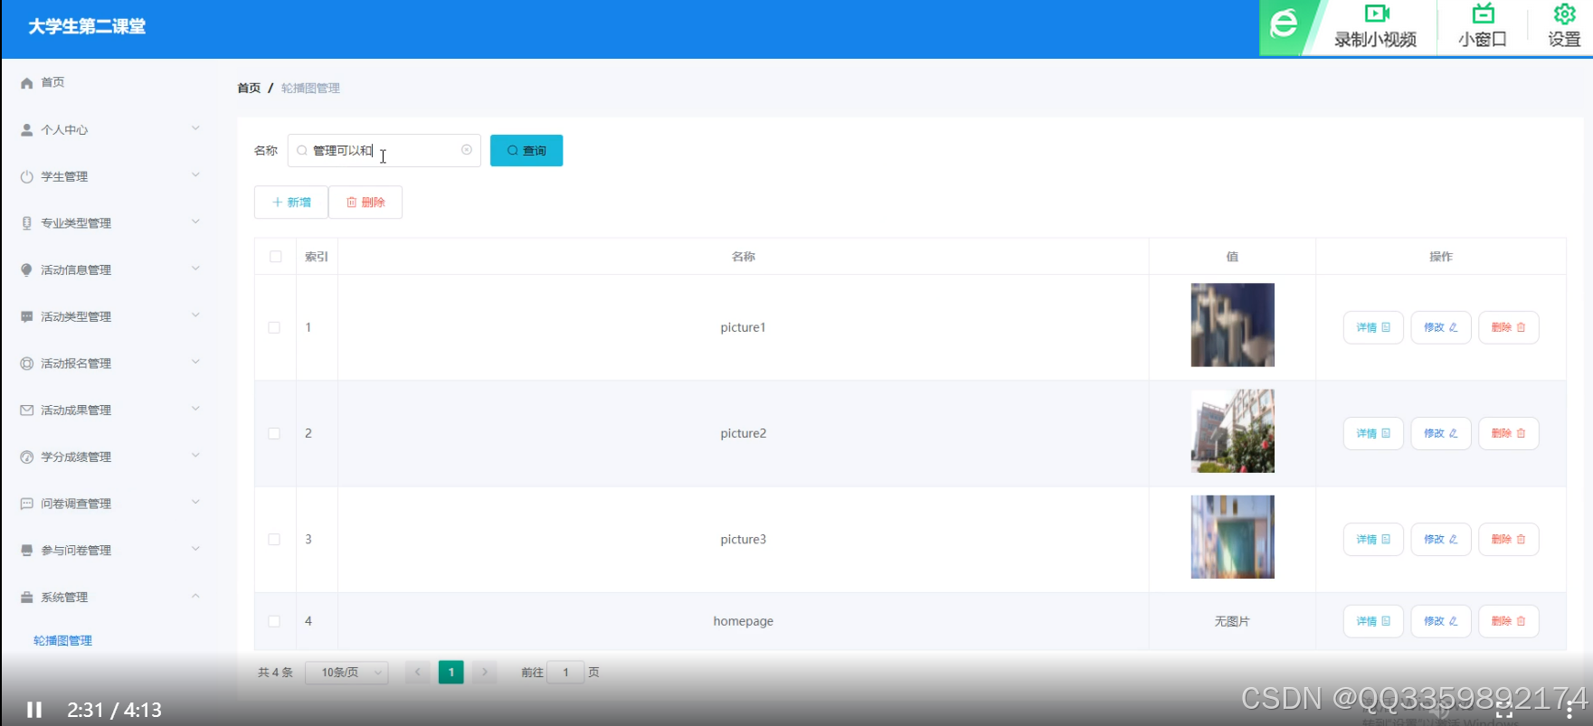This screenshot has width=1593, height=726.
Task: Click the 大学生第二课堂 title
Action: [87, 27]
